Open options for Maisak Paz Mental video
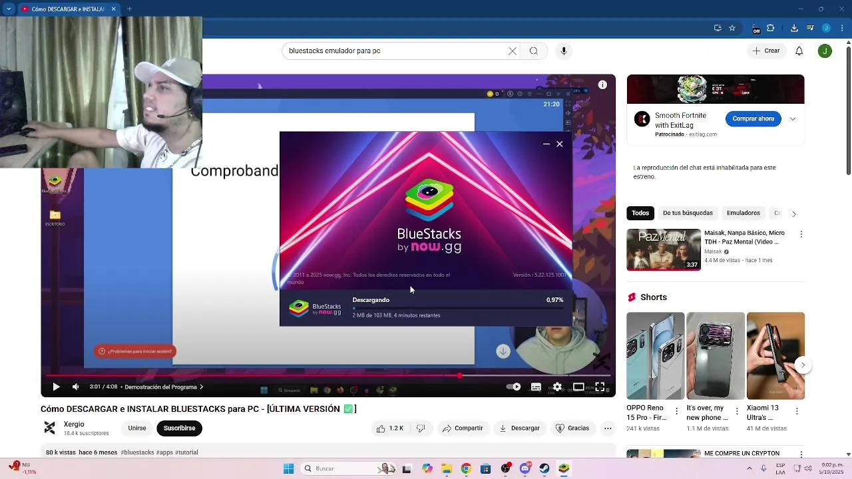The width and height of the screenshot is (852, 479). click(x=801, y=234)
